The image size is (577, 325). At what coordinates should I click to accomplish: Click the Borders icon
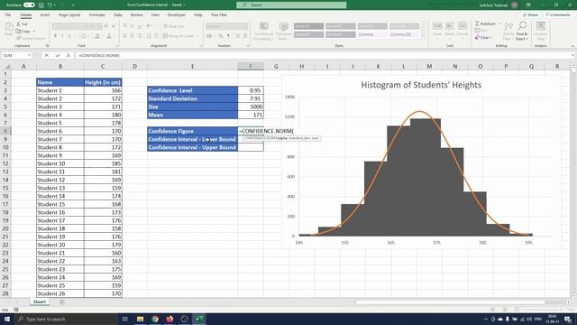click(84, 36)
